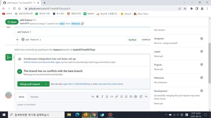Copy the feature branch name icon
211x118 pixels.
coord(82,24)
